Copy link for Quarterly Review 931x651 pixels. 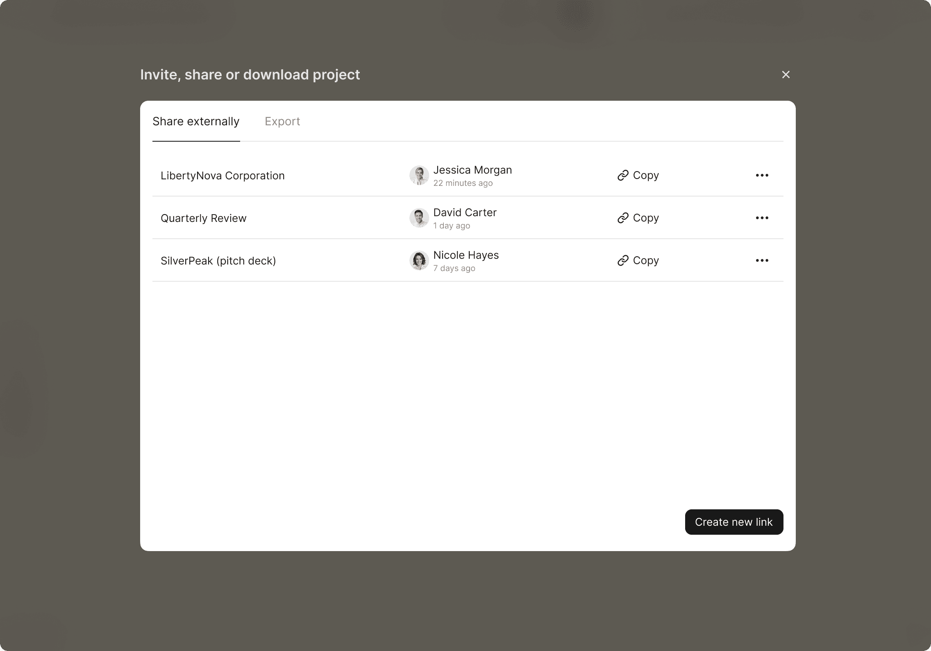pos(638,218)
